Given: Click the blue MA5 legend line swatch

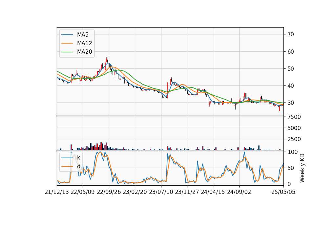Looking at the screenshot, I should tap(67, 35).
